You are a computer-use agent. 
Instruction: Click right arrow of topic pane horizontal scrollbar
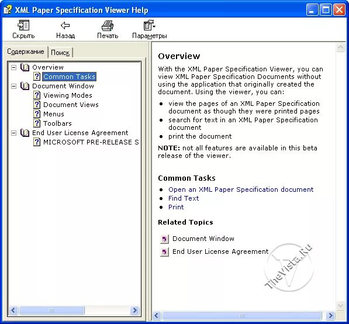coord(330,315)
